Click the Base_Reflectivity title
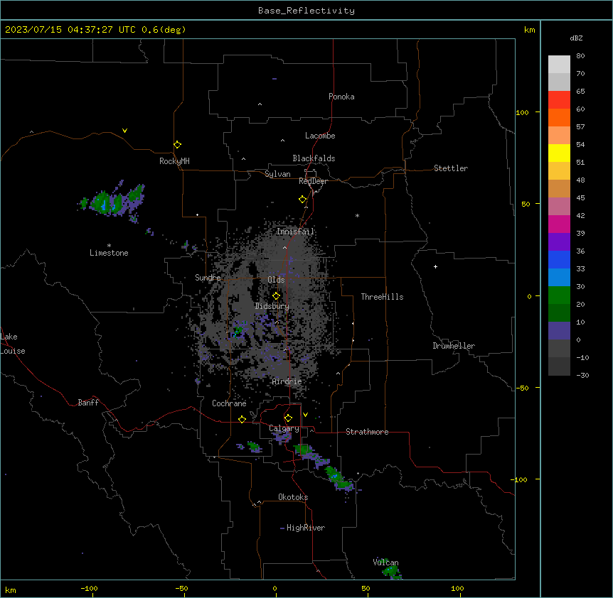613x598 pixels. pyautogui.click(x=306, y=11)
